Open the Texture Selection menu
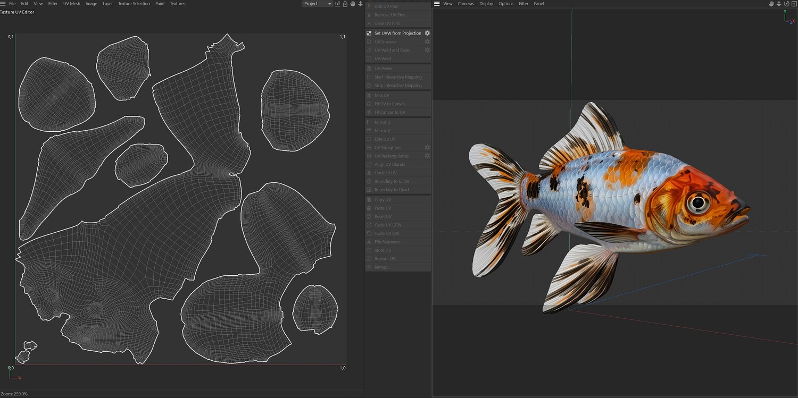 pos(134,4)
